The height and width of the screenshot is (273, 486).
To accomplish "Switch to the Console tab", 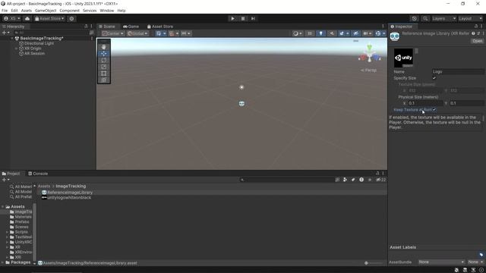I will (38, 174).
